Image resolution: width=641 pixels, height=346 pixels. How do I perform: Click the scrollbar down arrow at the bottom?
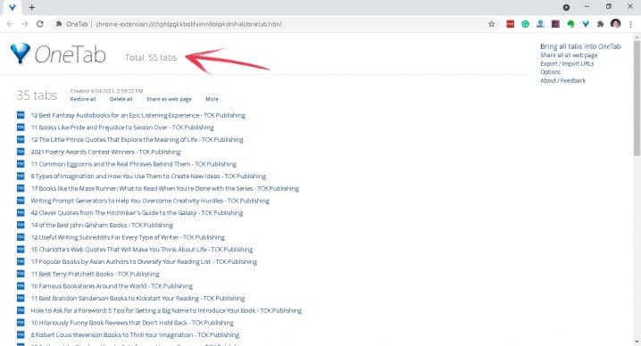[637, 342]
